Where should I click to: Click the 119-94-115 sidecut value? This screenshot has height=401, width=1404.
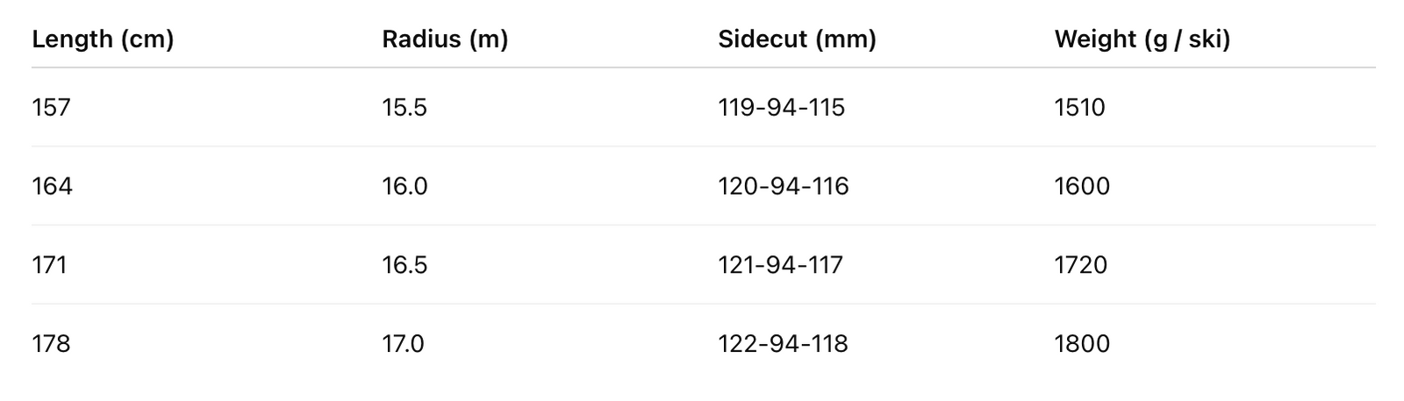tap(781, 107)
